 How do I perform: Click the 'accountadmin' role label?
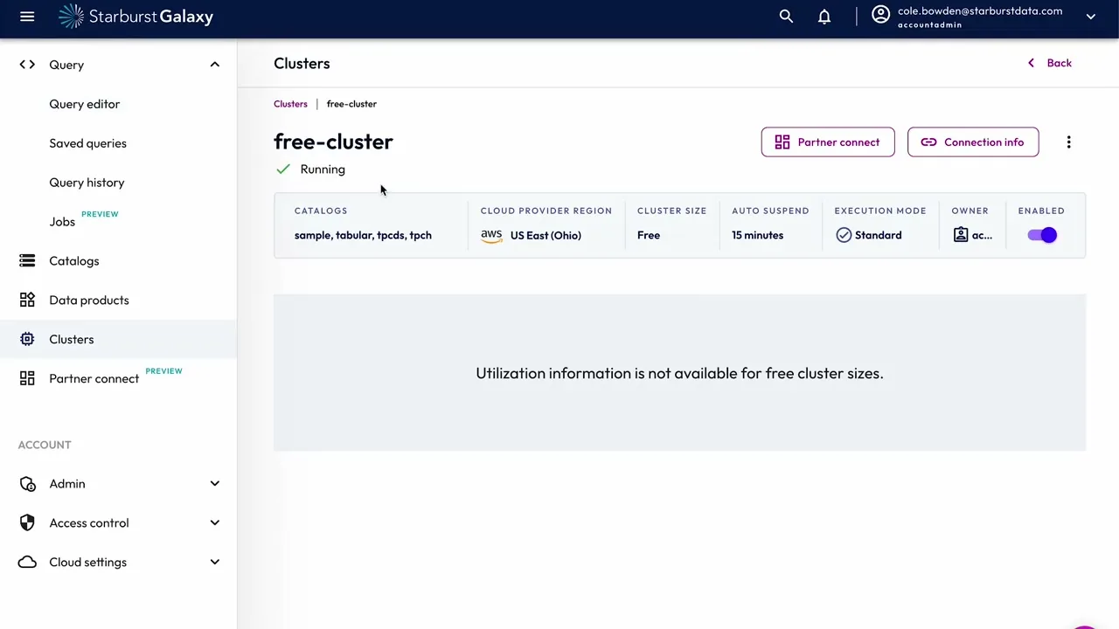930,25
